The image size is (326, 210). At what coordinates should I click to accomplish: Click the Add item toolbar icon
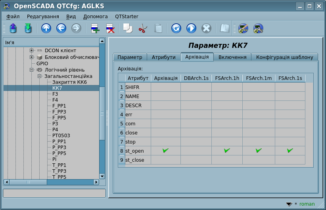(95, 28)
